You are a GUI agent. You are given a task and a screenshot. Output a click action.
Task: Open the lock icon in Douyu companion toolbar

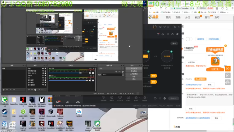[163, 34]
